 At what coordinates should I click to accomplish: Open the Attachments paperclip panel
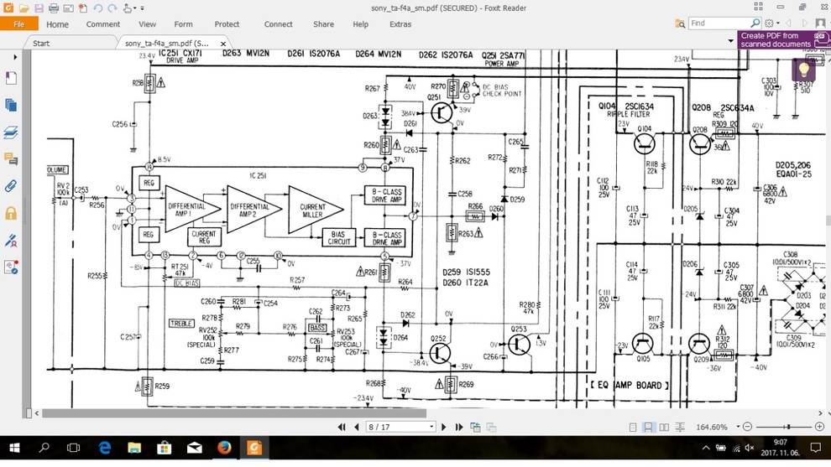click(11, 185)
